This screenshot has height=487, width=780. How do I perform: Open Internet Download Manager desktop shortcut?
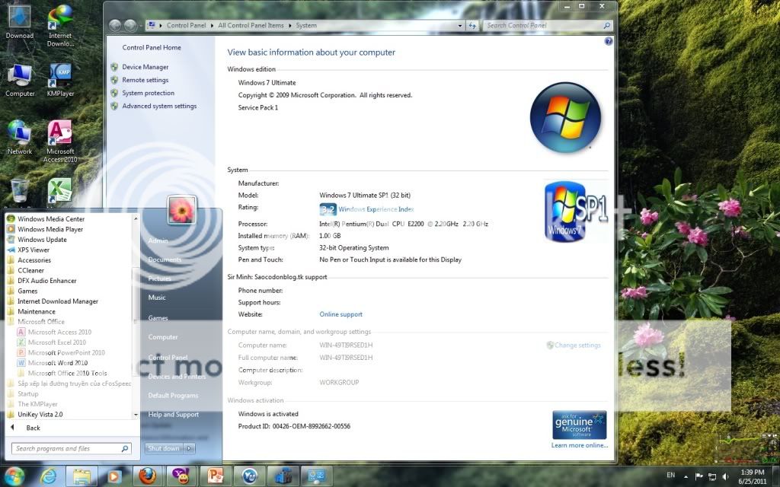pos(60,25)
